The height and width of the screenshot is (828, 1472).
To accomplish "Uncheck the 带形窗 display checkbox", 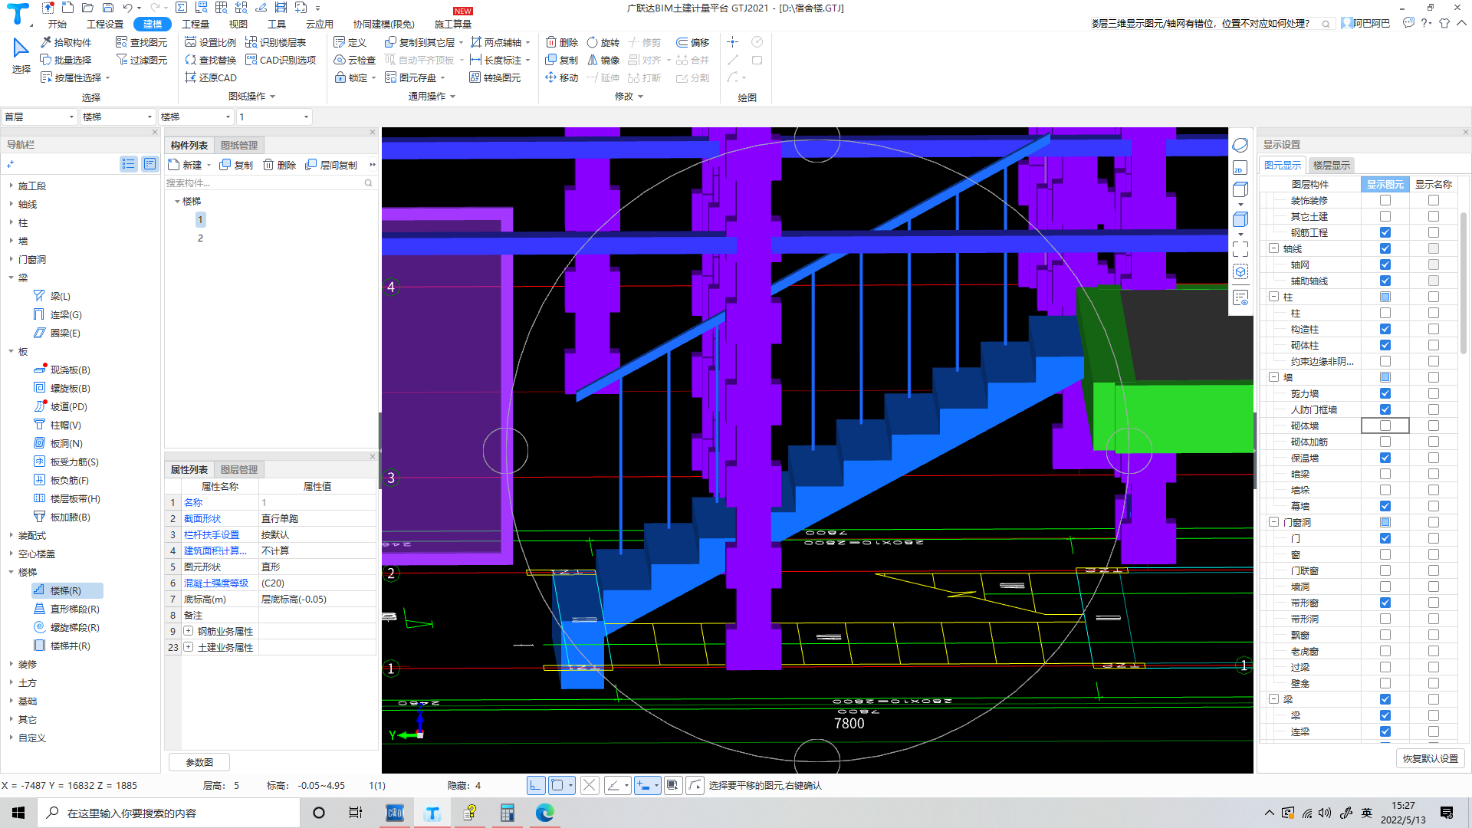I will (x=1385, y=603).
